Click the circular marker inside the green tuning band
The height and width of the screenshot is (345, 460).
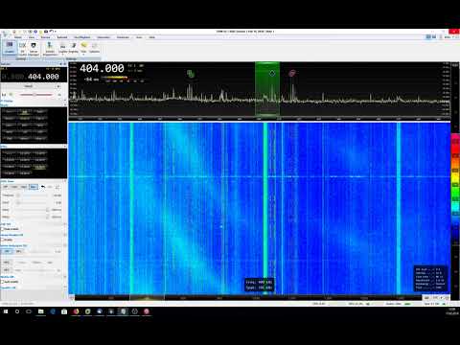coord(272,73)
